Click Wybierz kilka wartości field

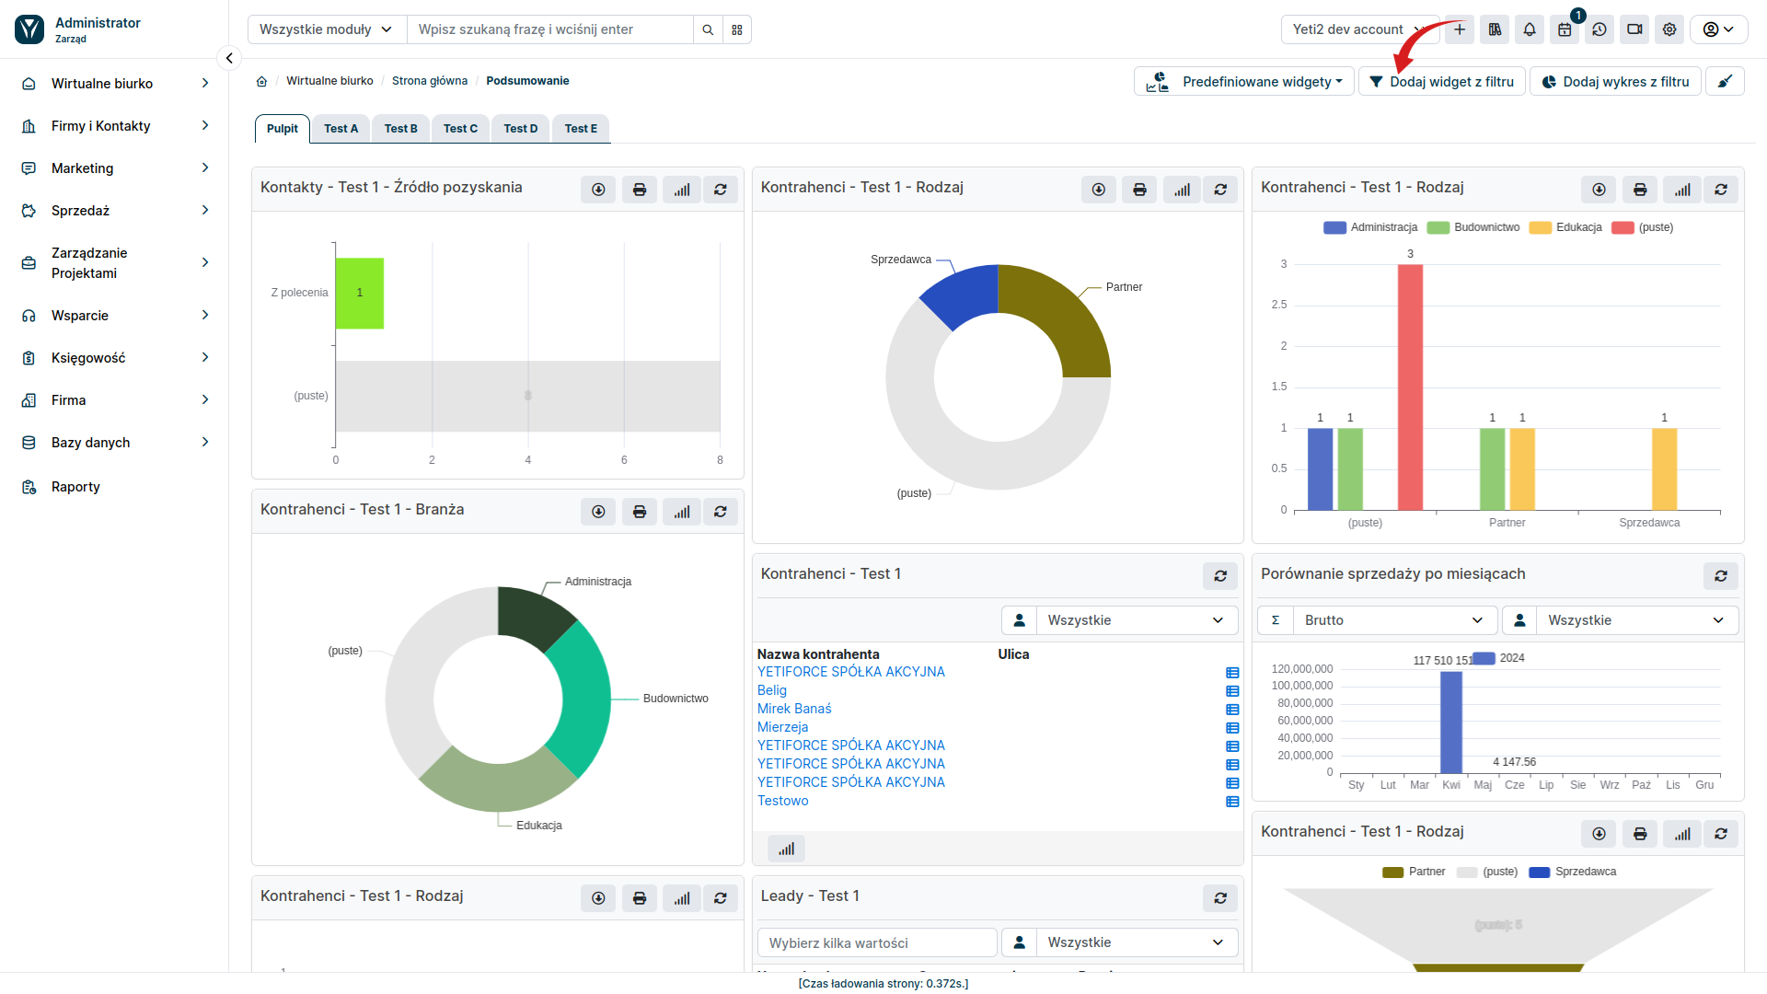877,942
